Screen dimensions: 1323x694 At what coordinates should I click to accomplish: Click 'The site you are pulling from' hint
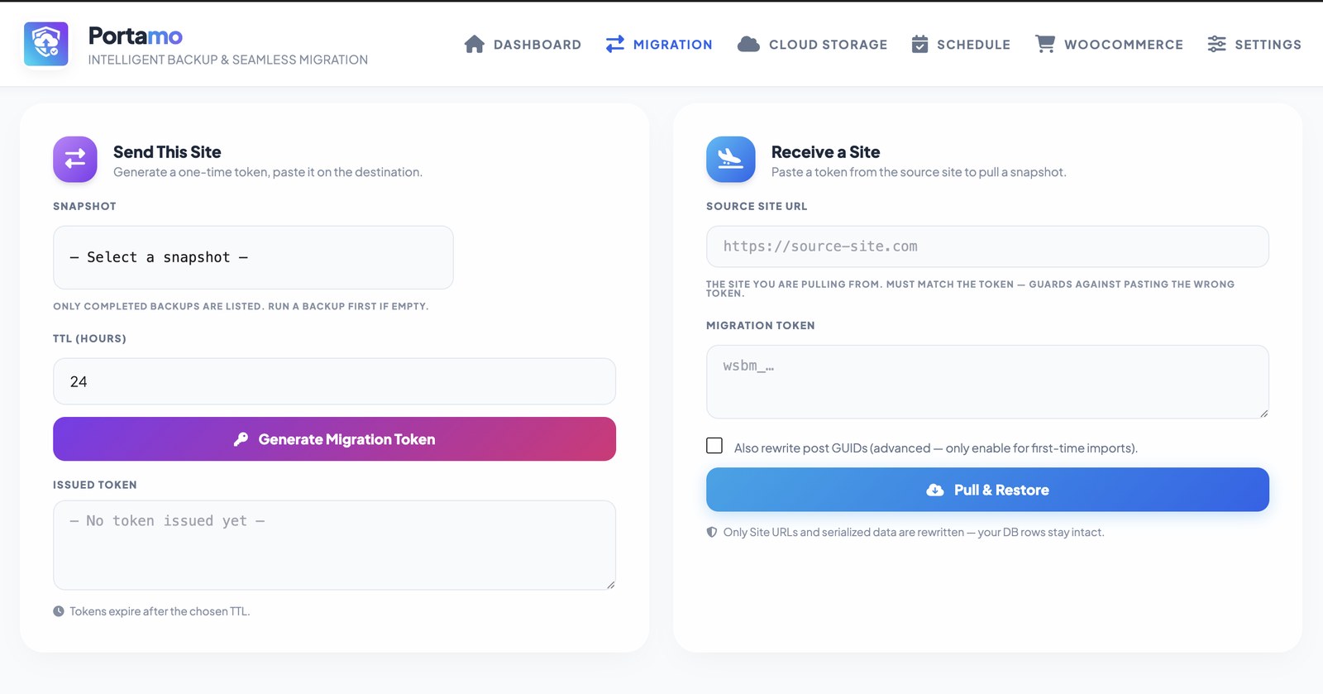point(970,289)
